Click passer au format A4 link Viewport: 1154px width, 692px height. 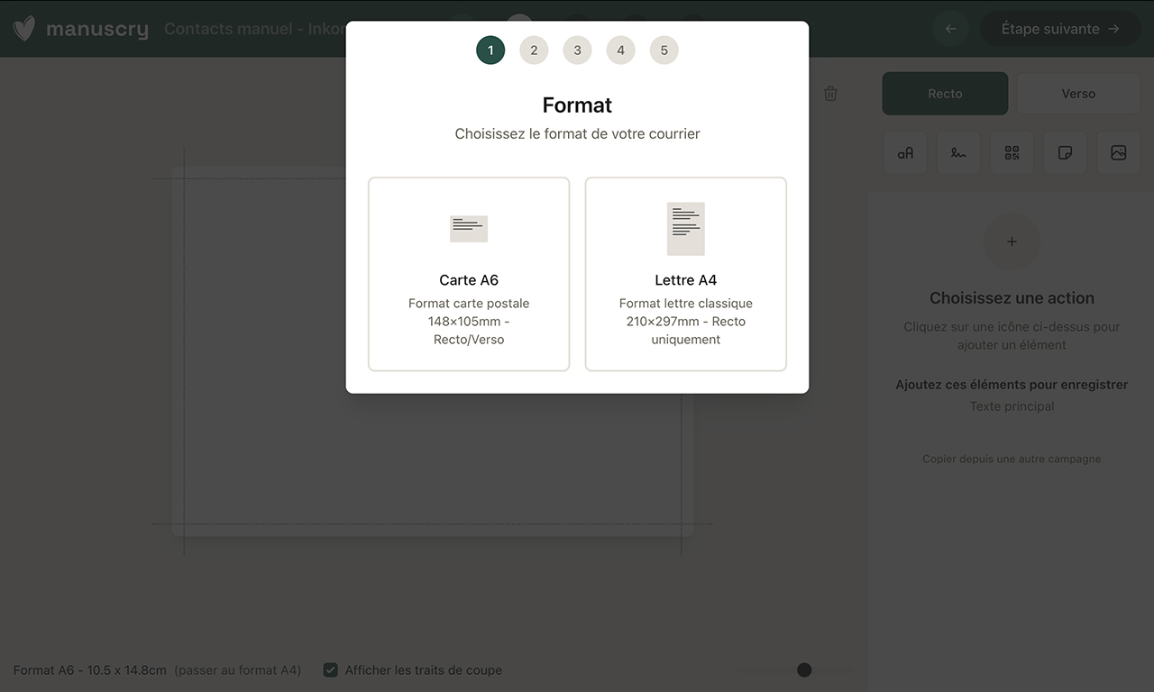pos(238,670)
